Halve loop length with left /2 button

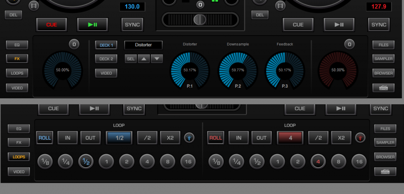tap(147, 138)
